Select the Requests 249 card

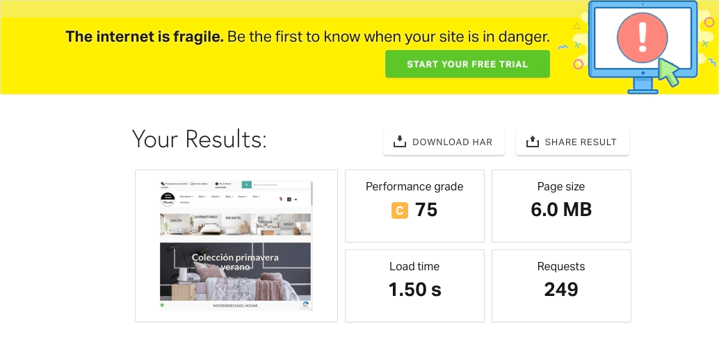tap(561, 286)
